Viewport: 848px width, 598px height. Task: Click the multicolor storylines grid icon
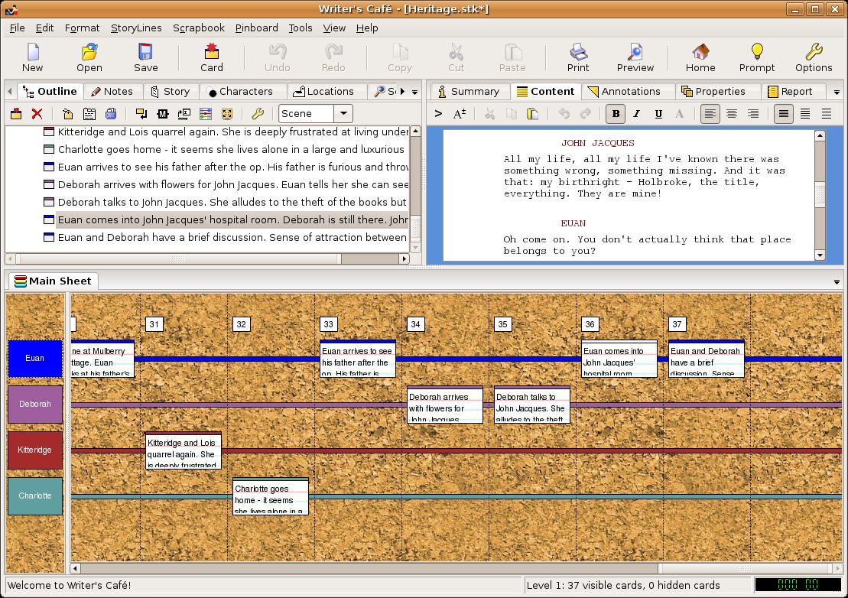pyautogui.click(x=206, y=113)
